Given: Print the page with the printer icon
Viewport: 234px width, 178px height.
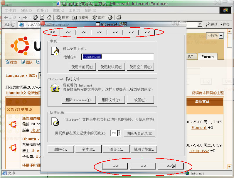Looking at the screenshot, I should pyautogui.click(x=119, y=17).
